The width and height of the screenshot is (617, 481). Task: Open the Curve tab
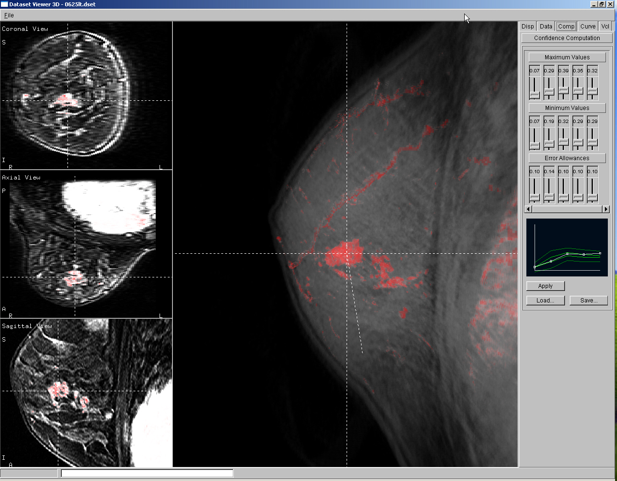pyautogui.click(x=588, y=27)
